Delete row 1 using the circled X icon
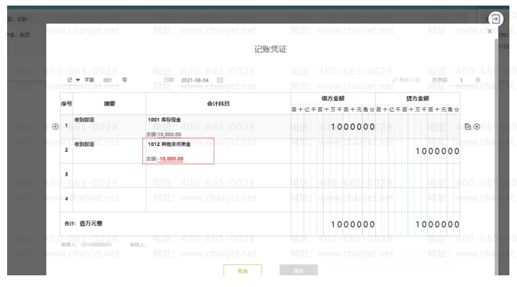The width and height of the screenshot is (517, 287). pyautogui.click(x=477, y=127)
